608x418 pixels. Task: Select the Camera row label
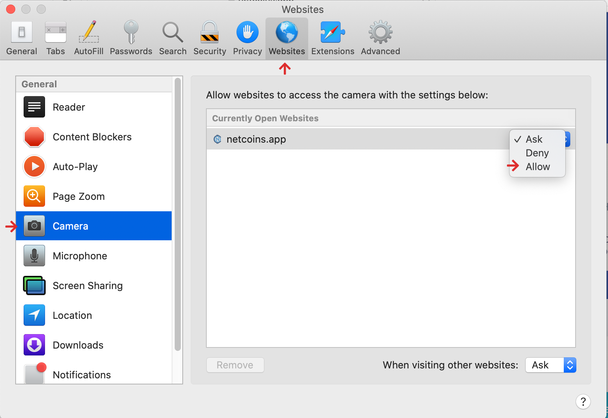[x=71, y=226]
